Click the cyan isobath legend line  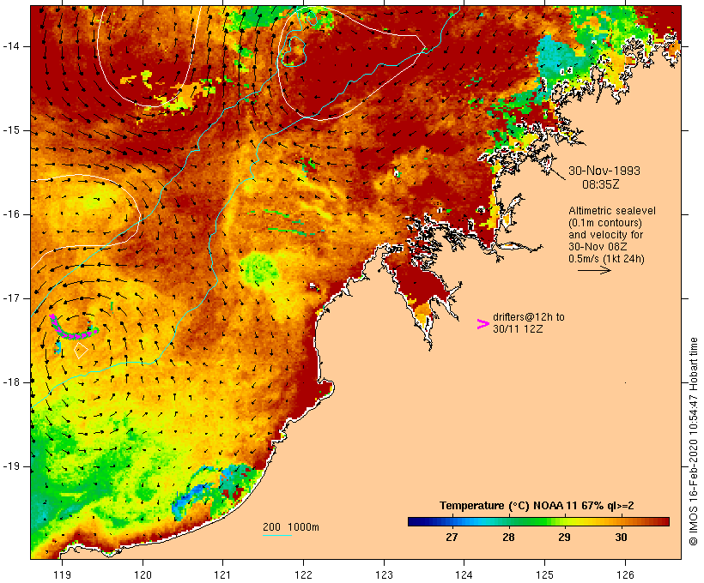[277, 535]
